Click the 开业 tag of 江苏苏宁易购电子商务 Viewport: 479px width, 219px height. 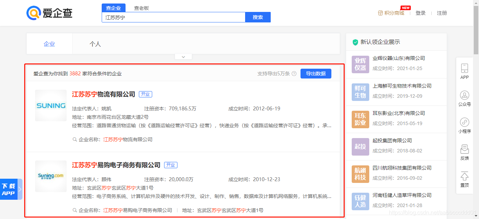click(x=171, y=165)
